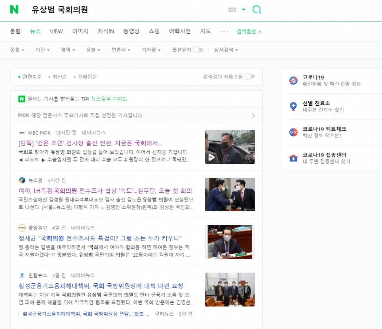Open the 뉴스핌 handshake photo thumbnail

tap(230, 194)
